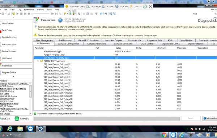This screenshot has height=138, width=217.
Task: Select the Inputs and Outputs tab
Action: click(113, 40)
